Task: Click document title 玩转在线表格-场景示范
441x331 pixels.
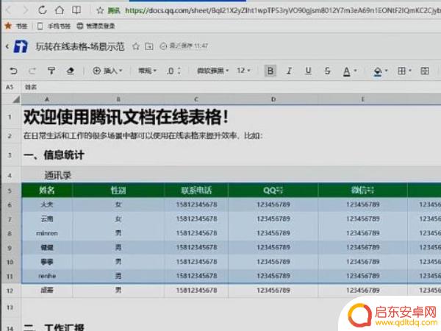Action: point(80,46)
